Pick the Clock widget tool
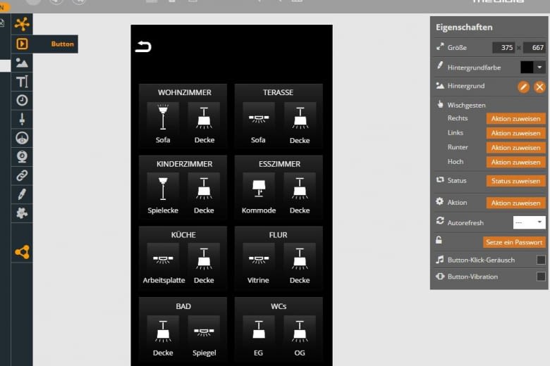The width and height of the screenshot is (550, 366). tap(22, 100)
